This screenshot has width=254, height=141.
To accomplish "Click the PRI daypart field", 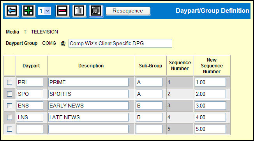I will tap(30, 82).
